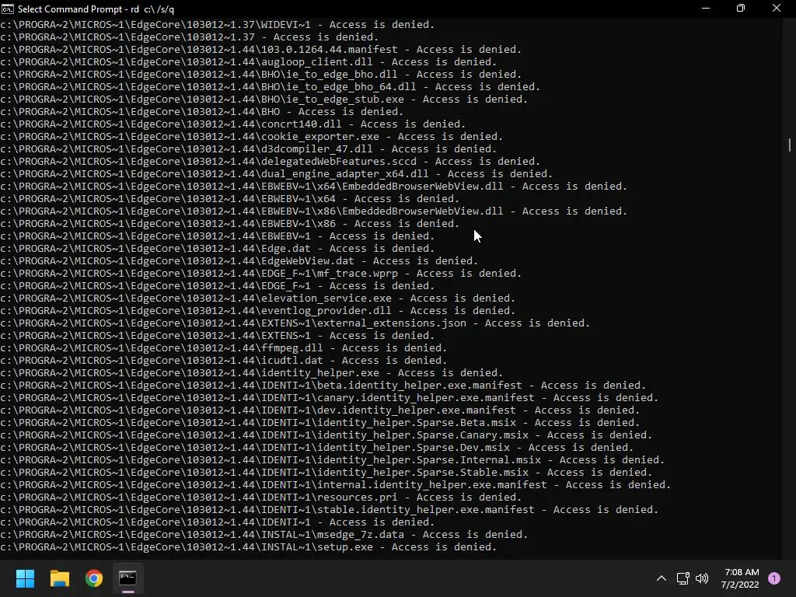Viewport: 796px width, 597px height.
Task: Open the volume speaker tray icon
Action: coord(702,578)
